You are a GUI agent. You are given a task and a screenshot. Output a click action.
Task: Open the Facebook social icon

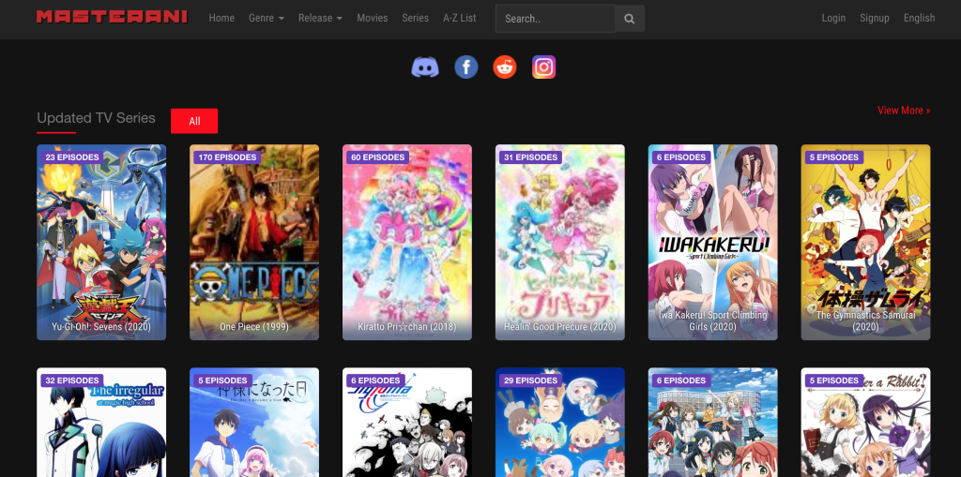coord(466,67)
